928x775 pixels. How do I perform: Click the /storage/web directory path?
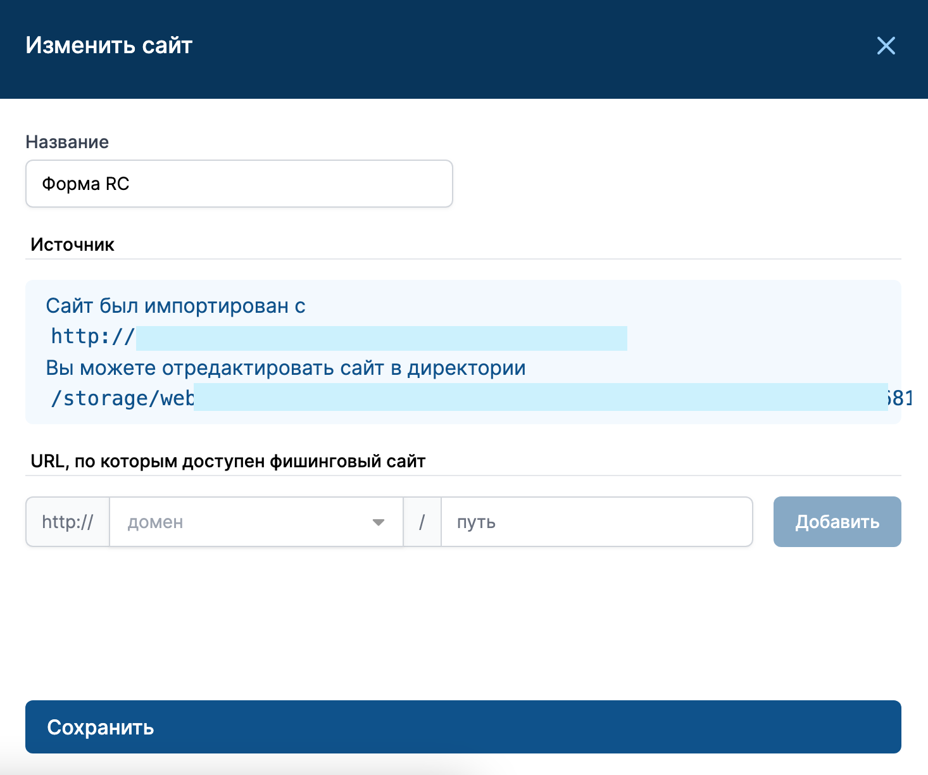(122, 398)
